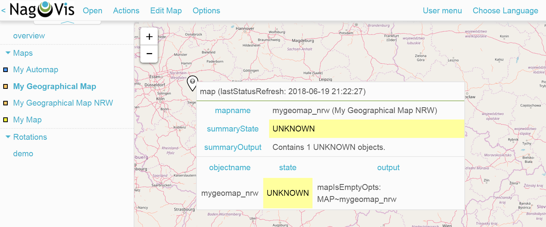546x227 pixels.
Task: Click the state square beside My Geographical Map NRW
Action: tap(5, 103)
